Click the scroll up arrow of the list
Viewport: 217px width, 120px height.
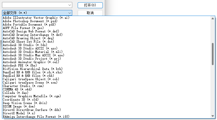click(213, 18)
